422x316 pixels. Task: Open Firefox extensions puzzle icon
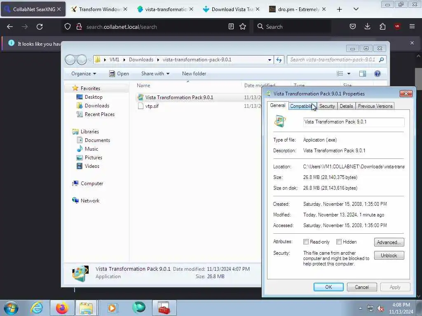382,26
